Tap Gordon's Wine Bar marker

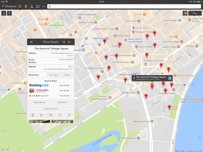(x=175, y=76)
